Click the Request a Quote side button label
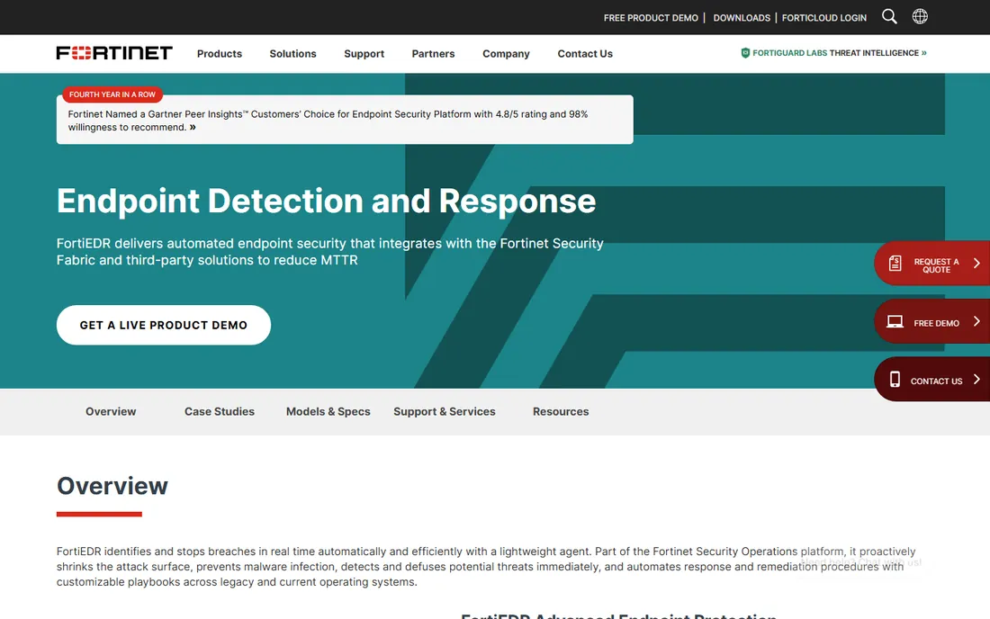The width and height of the screenshot is (990, 619). 936,265
